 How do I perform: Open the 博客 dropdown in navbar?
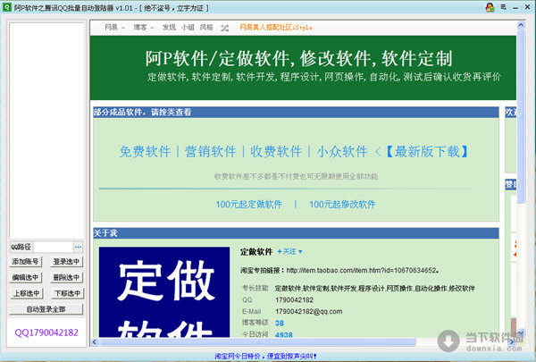[143, 28]
